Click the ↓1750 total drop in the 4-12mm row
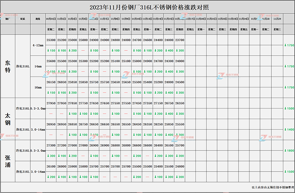This screenshot has height=193, width=295. click(289, 45)
